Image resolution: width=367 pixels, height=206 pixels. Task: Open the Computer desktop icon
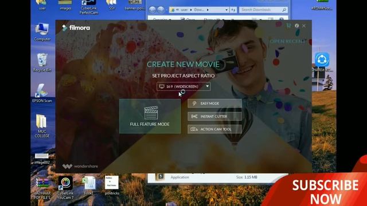coord(42,32)
